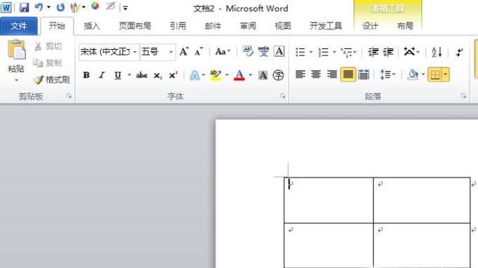Open the font name combo box 宋体

click(x=109, y=52)
